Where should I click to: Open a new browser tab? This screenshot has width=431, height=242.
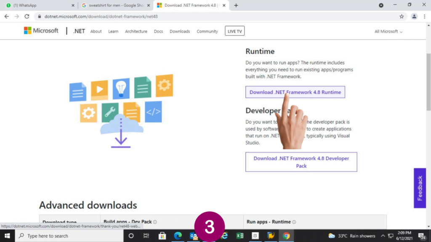coord(236,5)
